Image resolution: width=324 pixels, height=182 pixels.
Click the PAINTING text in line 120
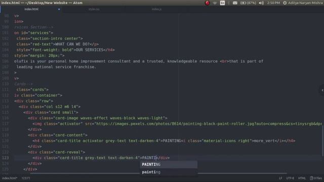click(172, 141)
